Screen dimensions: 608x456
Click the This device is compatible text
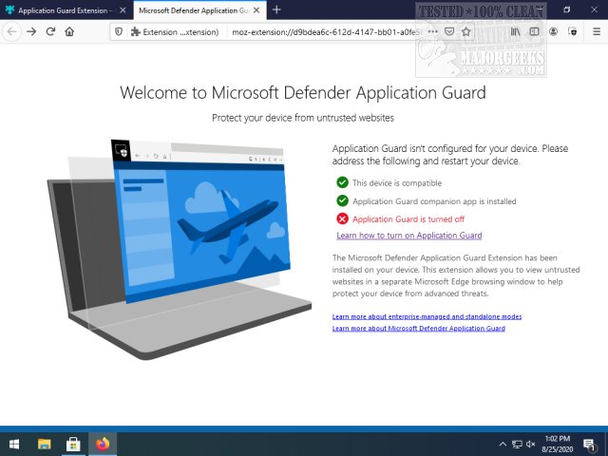[397, 183]
